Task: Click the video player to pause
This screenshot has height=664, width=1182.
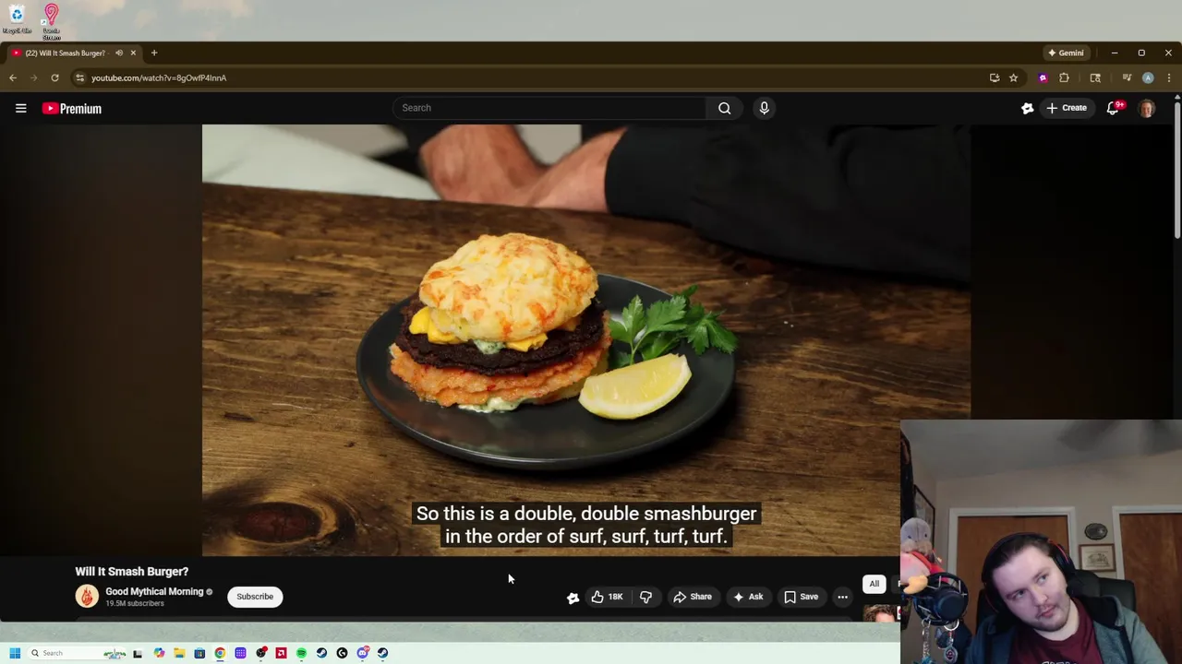Action: (x=586, y=340)
